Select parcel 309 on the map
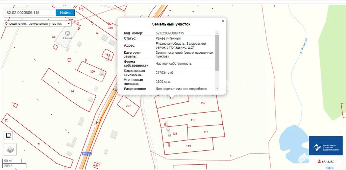 [92, 71]
